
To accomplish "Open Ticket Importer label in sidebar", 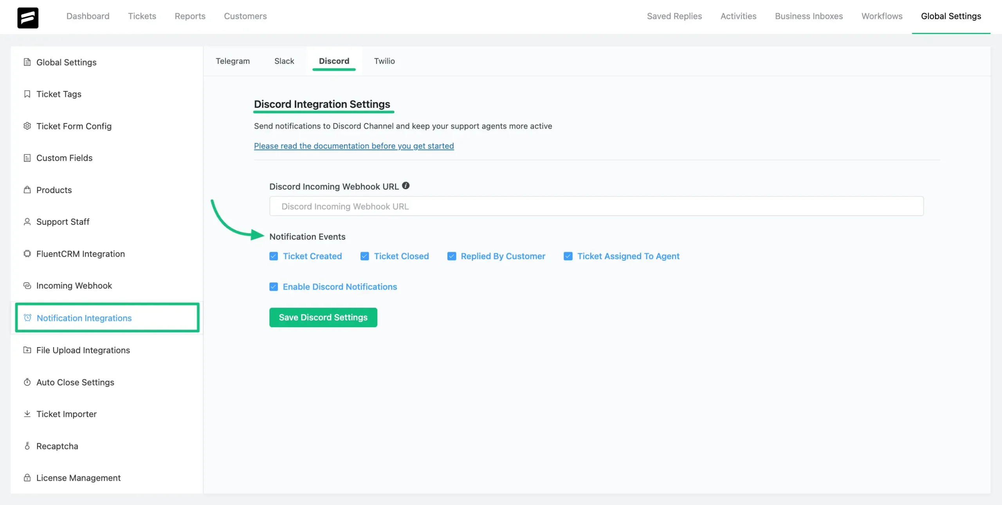I will tap(66, 414).
